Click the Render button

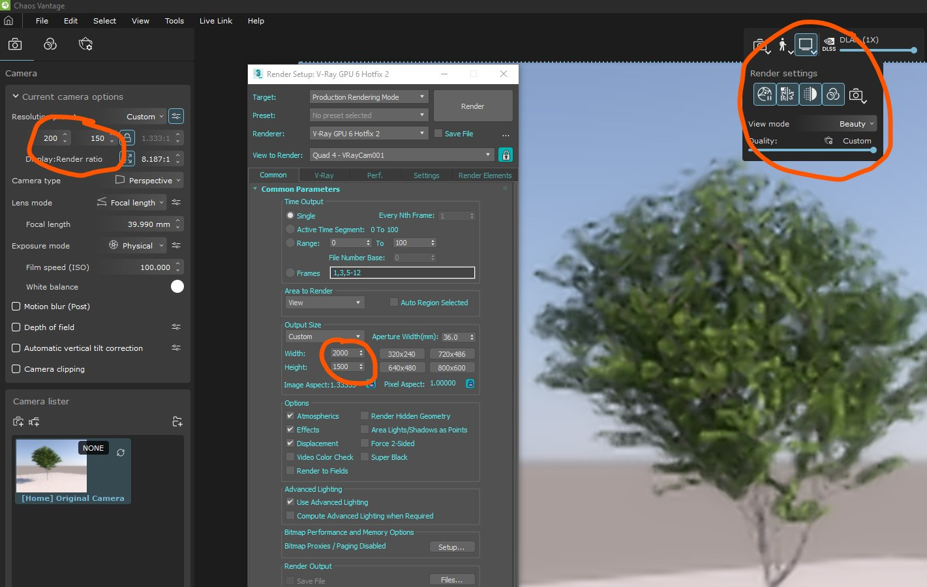coord(473,106)
